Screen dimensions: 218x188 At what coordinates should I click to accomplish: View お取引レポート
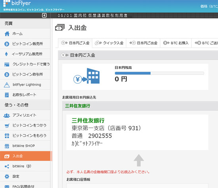25,95
